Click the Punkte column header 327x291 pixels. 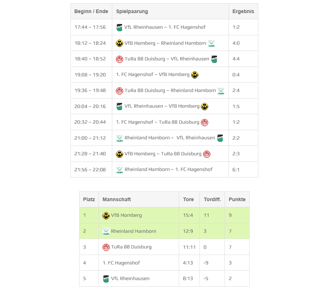click(237, 199)
